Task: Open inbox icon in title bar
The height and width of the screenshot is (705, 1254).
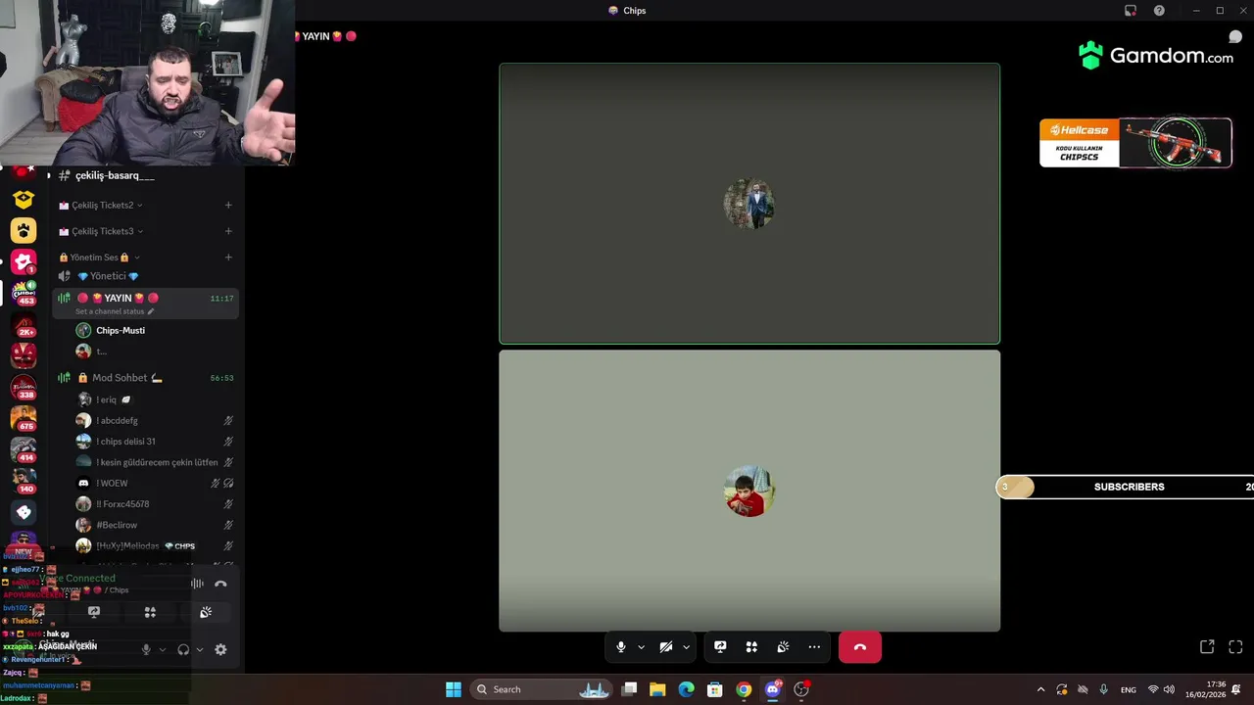Action: pos(1131,11)
